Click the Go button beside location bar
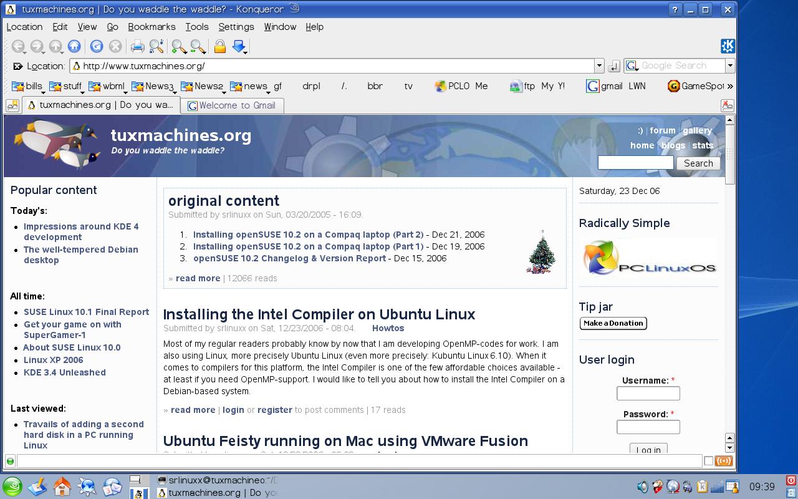This screenshot has width=798, height=499. pyautogui.click(x=613, y=66)
